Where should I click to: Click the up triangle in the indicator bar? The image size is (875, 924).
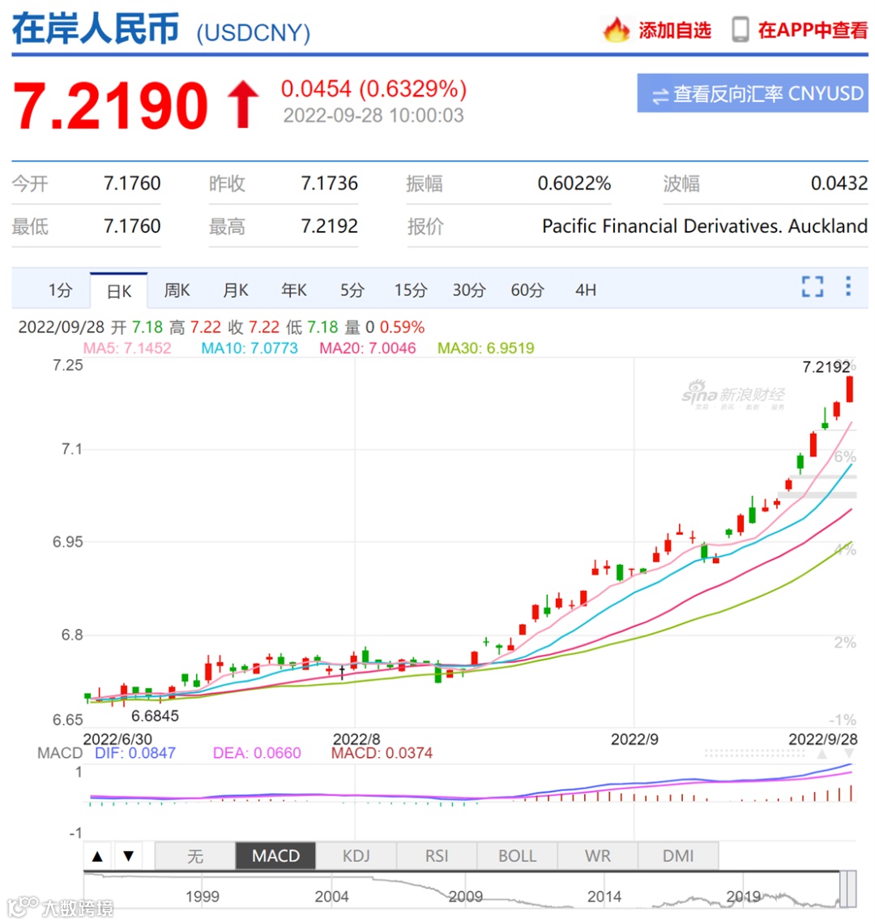pos(98,855)
